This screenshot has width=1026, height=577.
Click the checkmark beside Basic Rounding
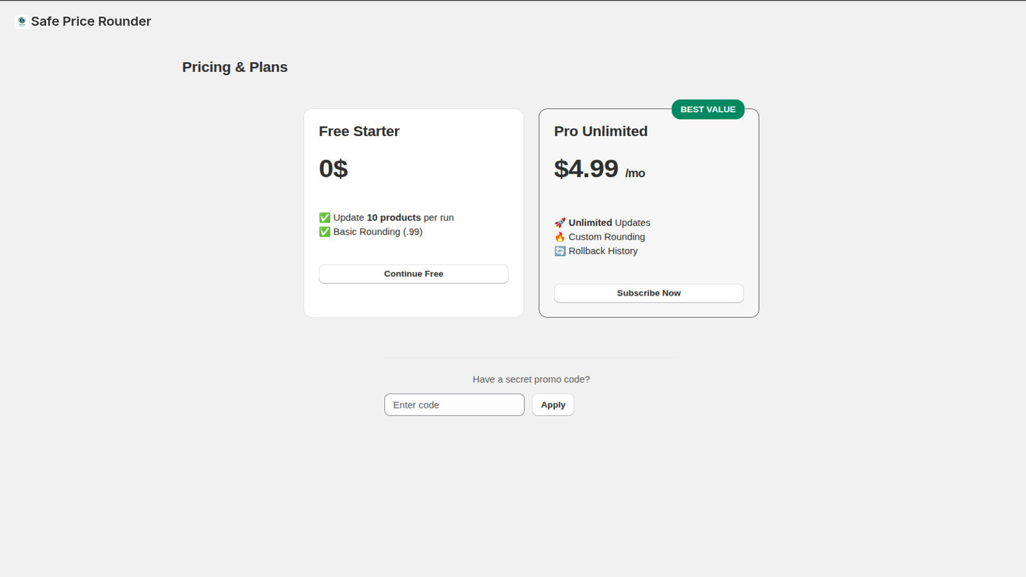click(324, 231)
